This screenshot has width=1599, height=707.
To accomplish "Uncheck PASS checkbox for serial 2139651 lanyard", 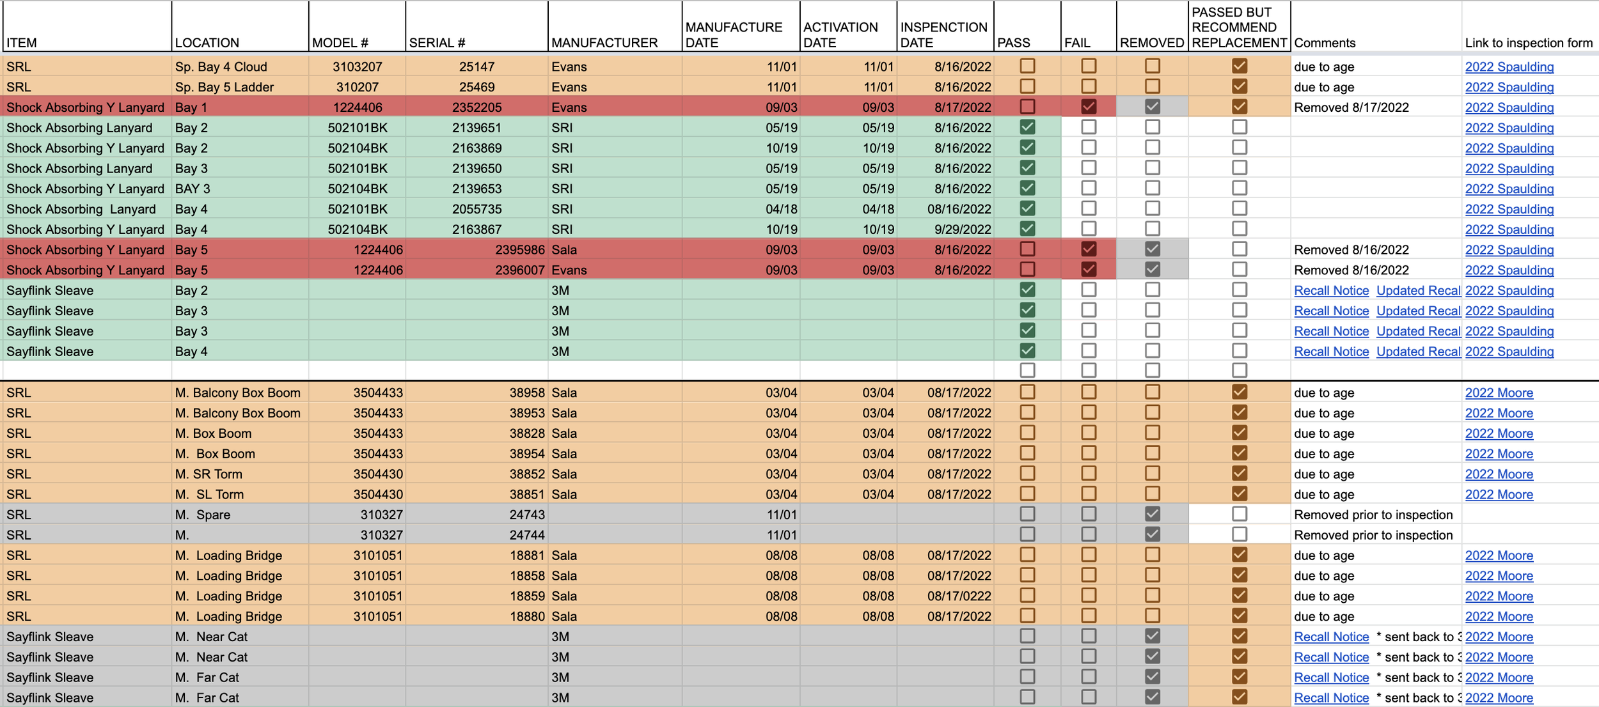I will click(1027, 127).
